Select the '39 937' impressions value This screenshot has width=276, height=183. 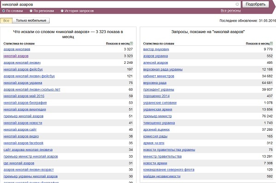(x=267, y=89)
